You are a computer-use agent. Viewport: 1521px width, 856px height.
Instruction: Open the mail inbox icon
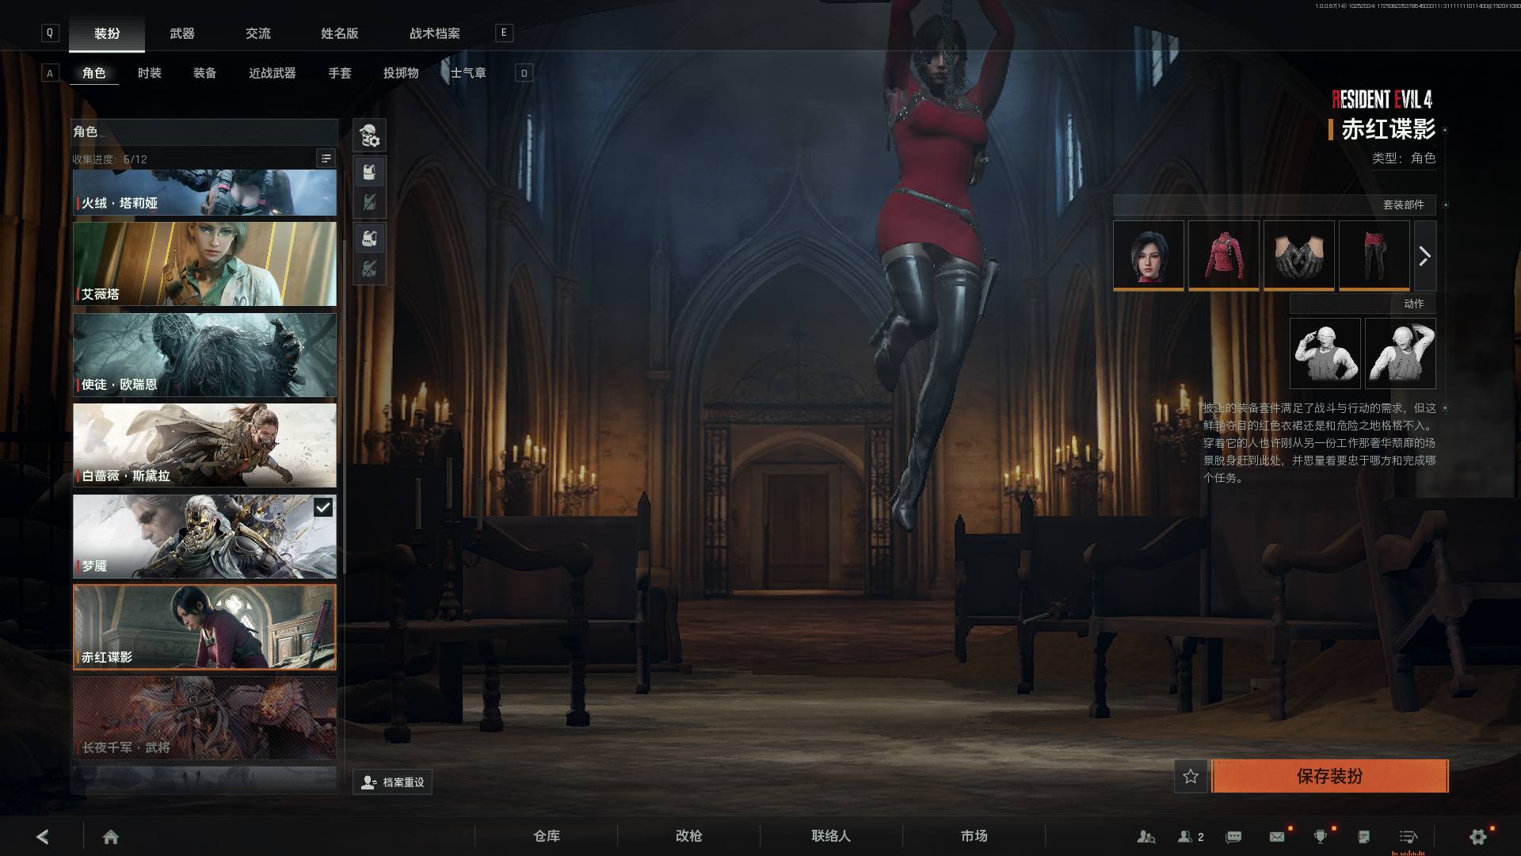1277,836
